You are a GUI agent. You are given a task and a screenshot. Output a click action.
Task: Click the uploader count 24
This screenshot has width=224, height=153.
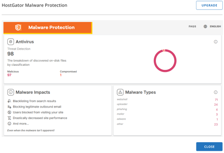pos(216,105)
